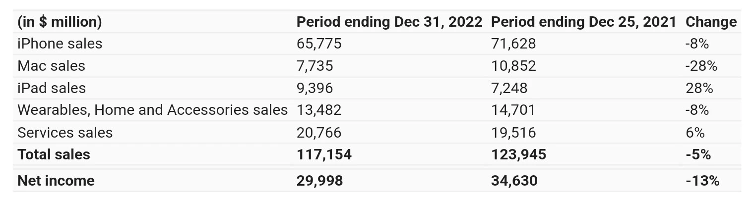Select the "iPad sales" row label
The width and height of the screenshot is (753, 199).
(51, 88)
